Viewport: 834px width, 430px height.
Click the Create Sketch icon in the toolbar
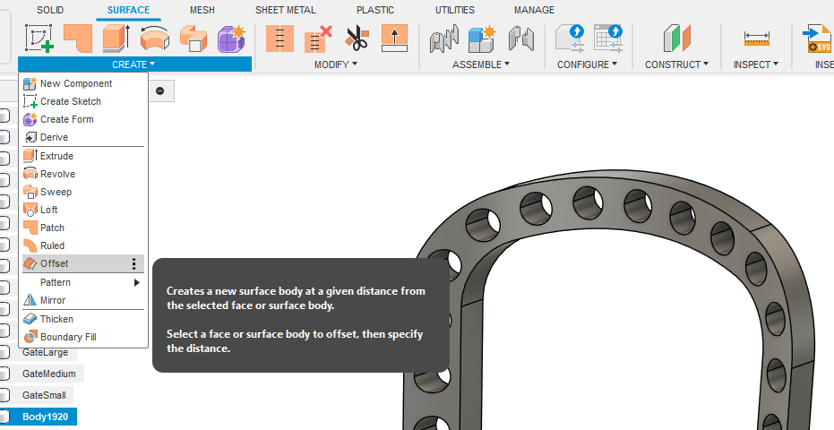pos(39,38)
